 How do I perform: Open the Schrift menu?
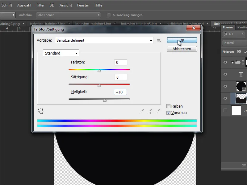[7, 5]
